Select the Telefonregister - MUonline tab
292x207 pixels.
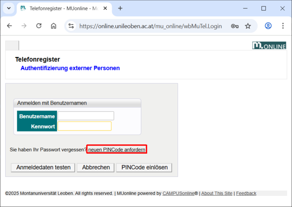click(x=63, y=8)
